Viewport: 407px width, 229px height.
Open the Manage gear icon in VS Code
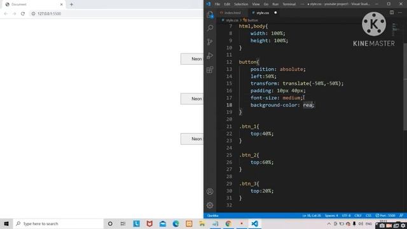(210, 205)
